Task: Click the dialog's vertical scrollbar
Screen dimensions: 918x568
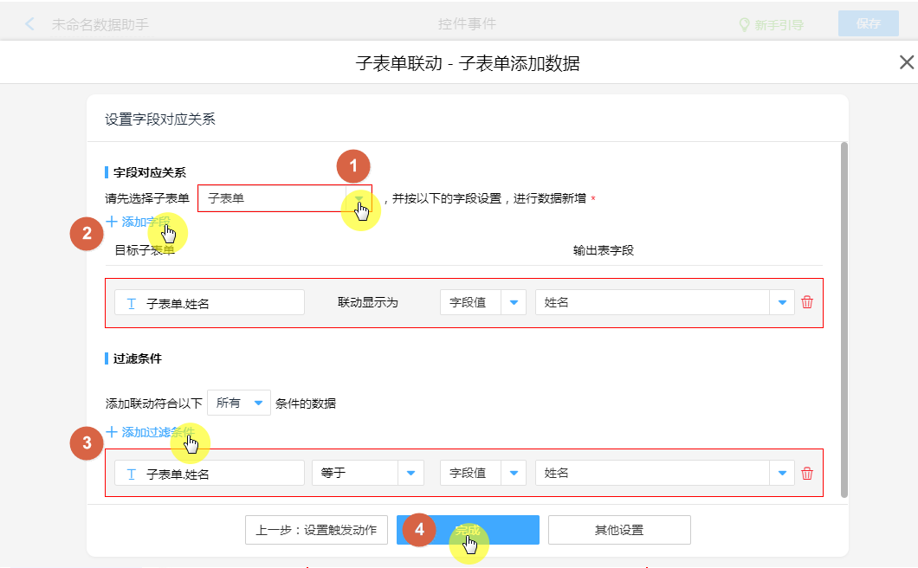Action: [844, 320]
